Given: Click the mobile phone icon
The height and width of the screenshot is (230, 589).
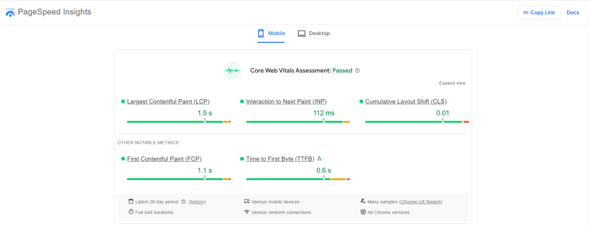Looking at the screenshot, I should pyautogui.click(x=261, y=33).
